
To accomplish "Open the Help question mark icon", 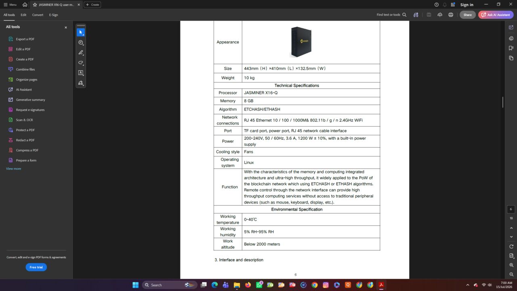I will (436, 5).
